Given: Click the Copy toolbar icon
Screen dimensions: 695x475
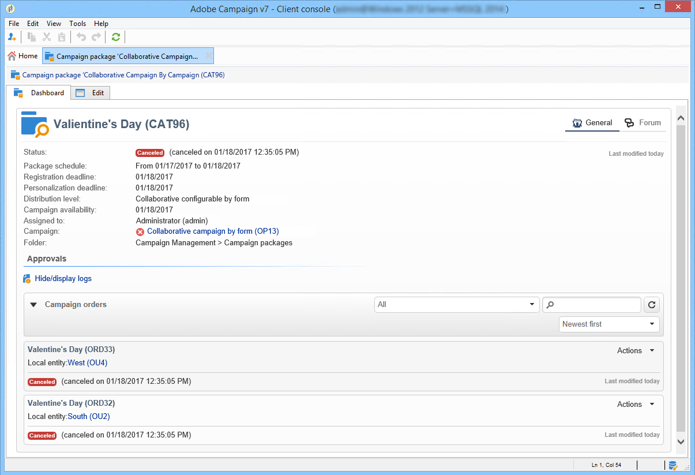Looking at the screenshot, I should tap(32, 37).
